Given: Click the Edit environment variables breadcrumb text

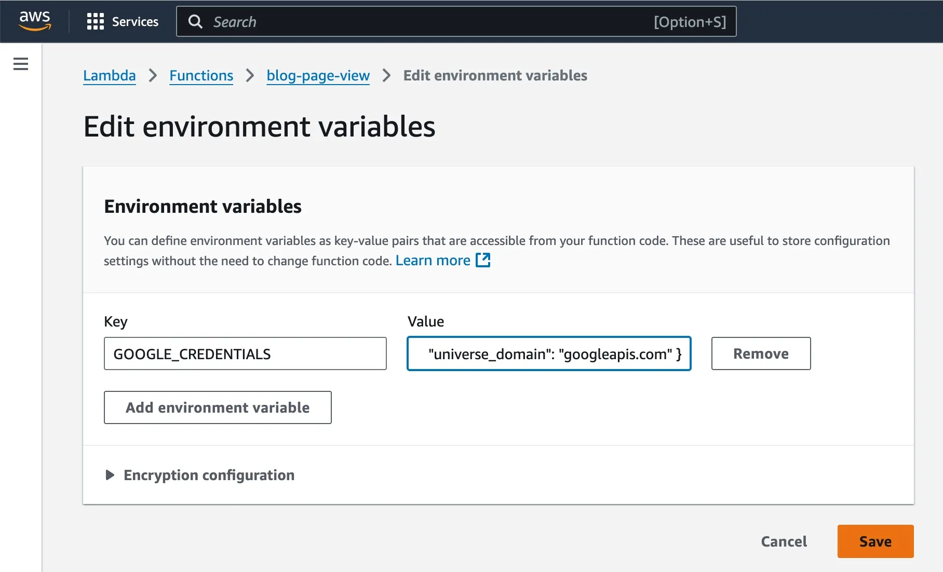Looking at the screenshot, I should pyautogui.click(x=495, y=76).
